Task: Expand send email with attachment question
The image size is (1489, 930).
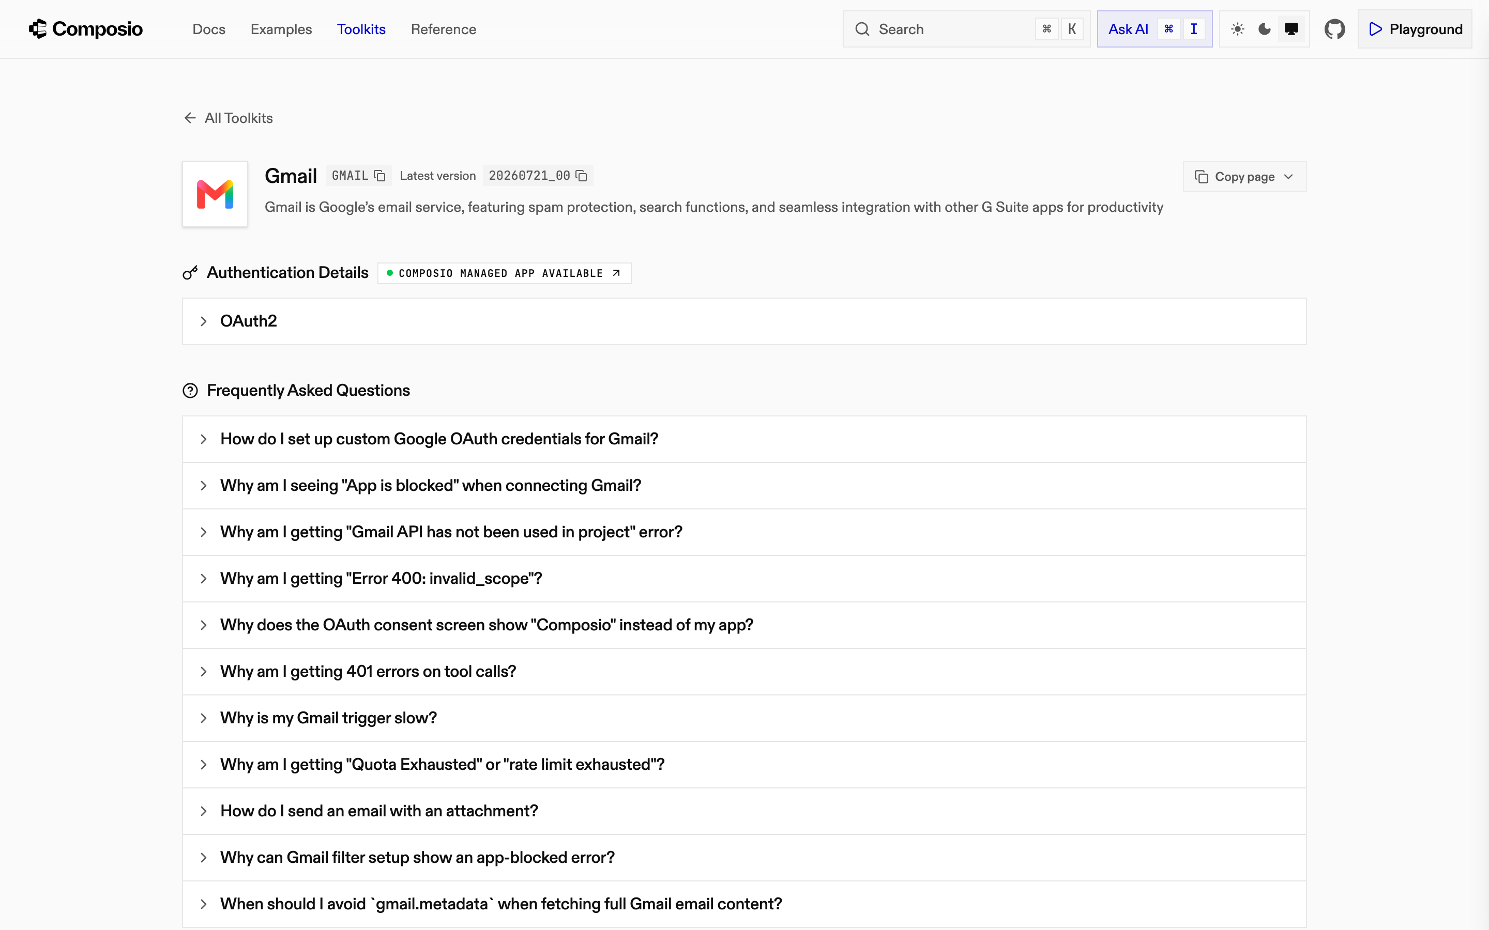Action: [x=744, y=811]
